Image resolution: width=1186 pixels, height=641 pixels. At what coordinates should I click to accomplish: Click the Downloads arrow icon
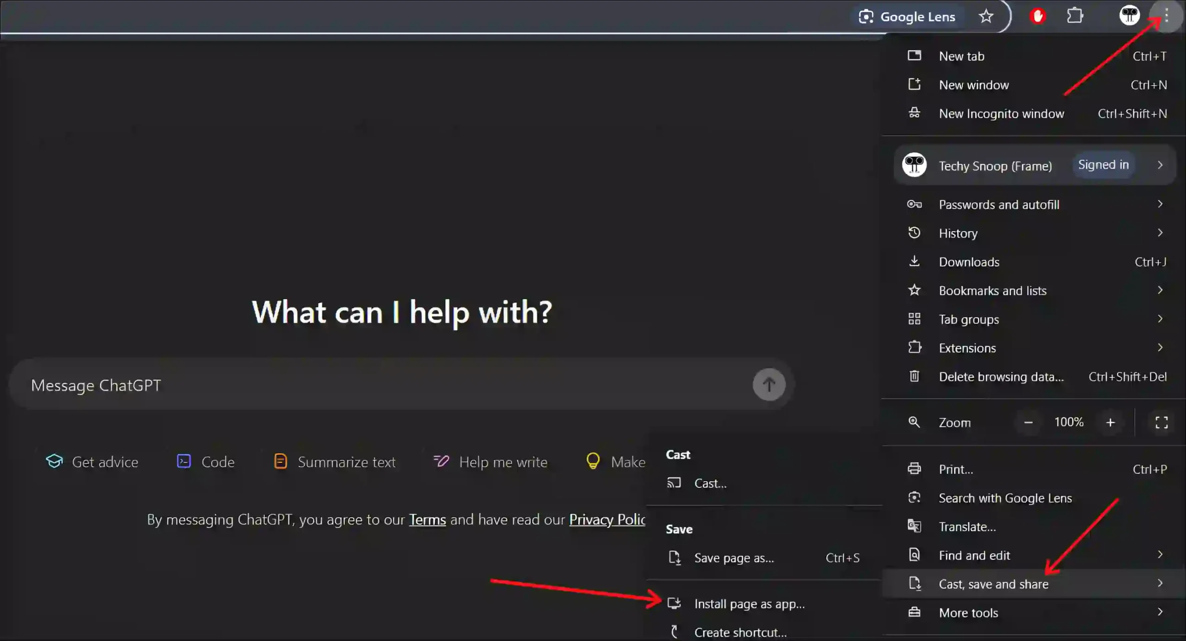tap(914, 261)
